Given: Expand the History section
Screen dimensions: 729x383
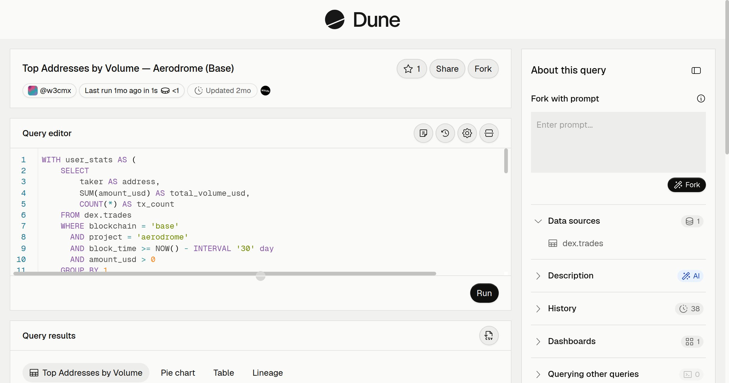Looking at the screenshot, I should [x=538, y=309].
